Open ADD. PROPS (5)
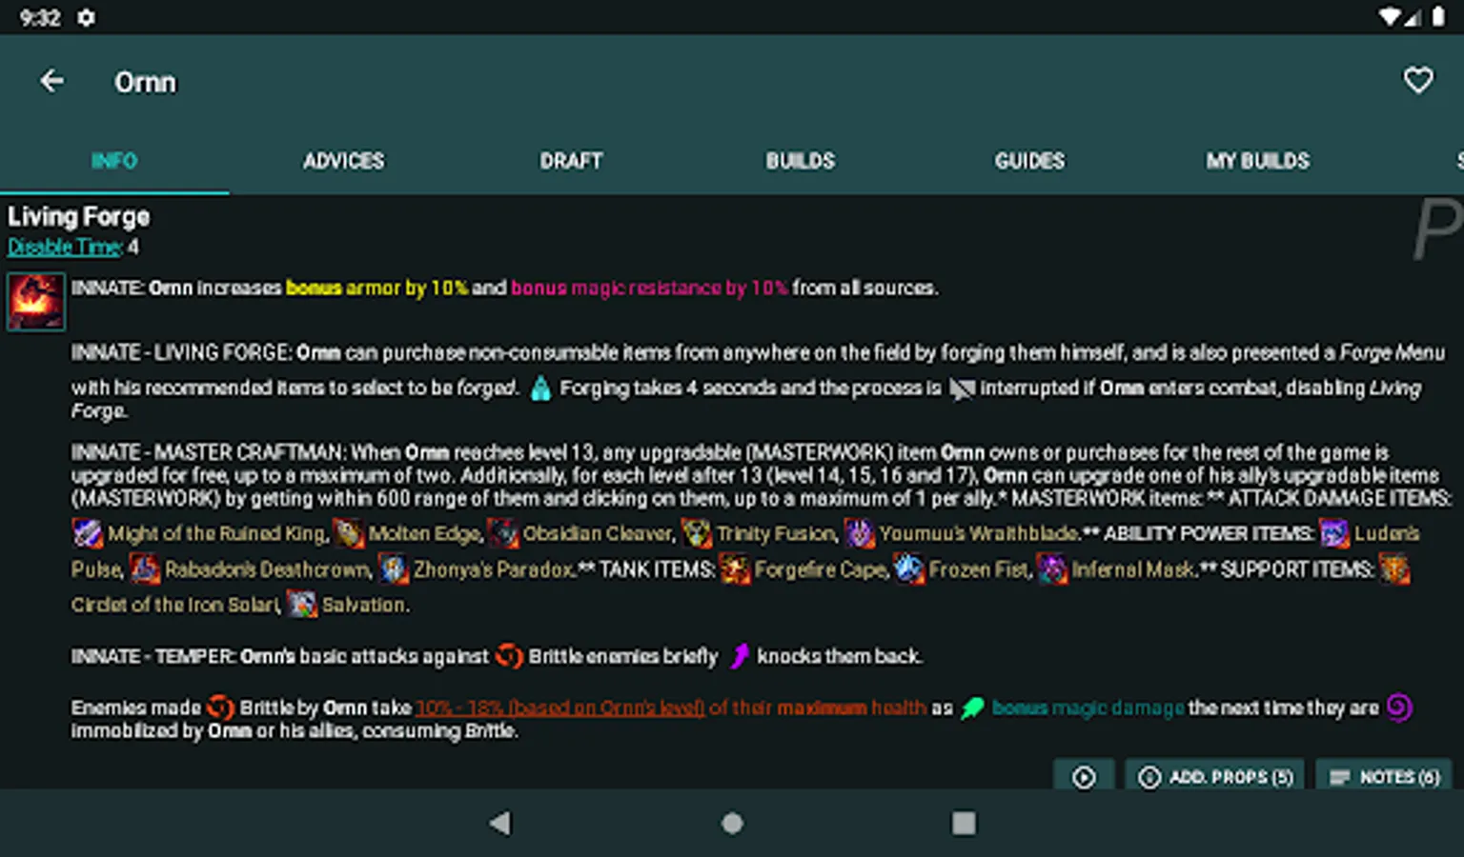1464x857 pixels. coord(1216,777)
